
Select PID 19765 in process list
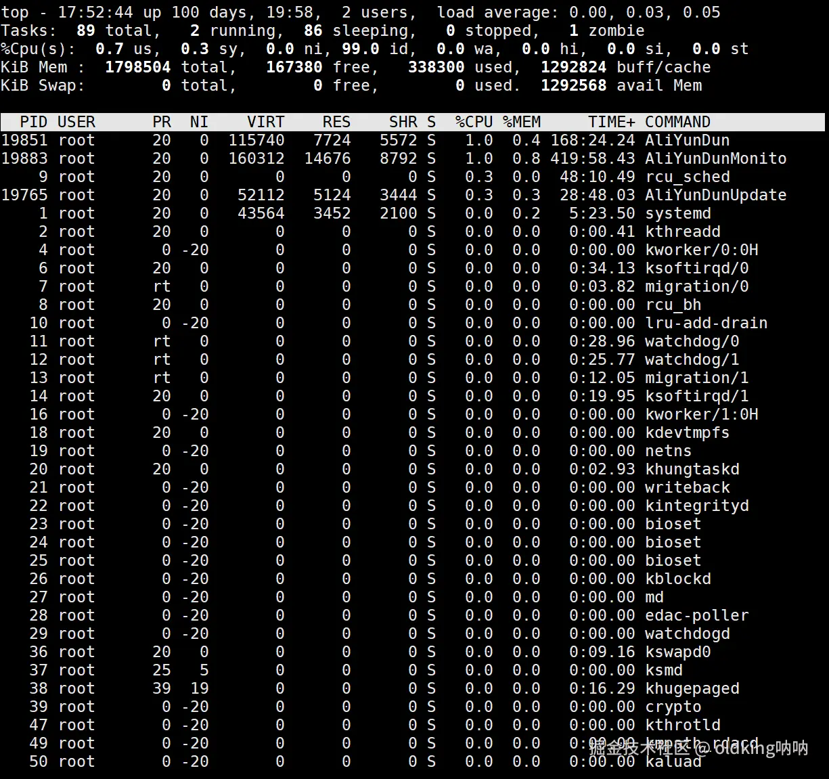24,195
